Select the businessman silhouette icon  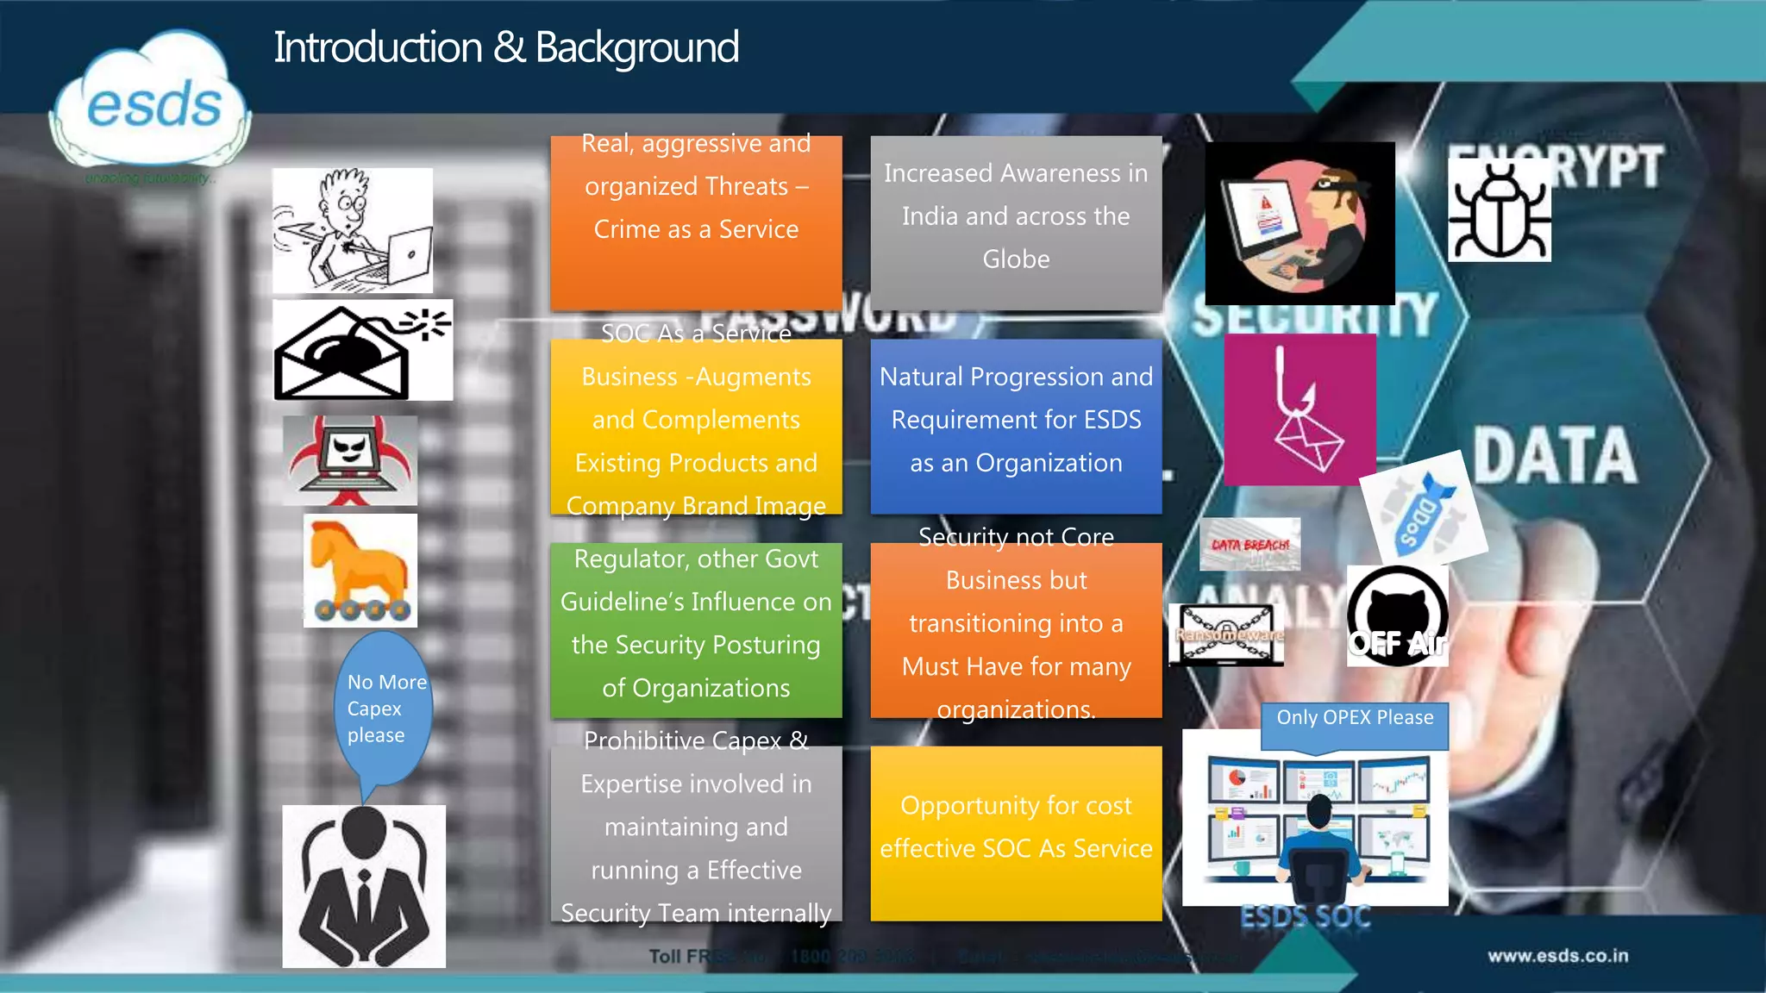pyautogui.click(x=364, y=886)
